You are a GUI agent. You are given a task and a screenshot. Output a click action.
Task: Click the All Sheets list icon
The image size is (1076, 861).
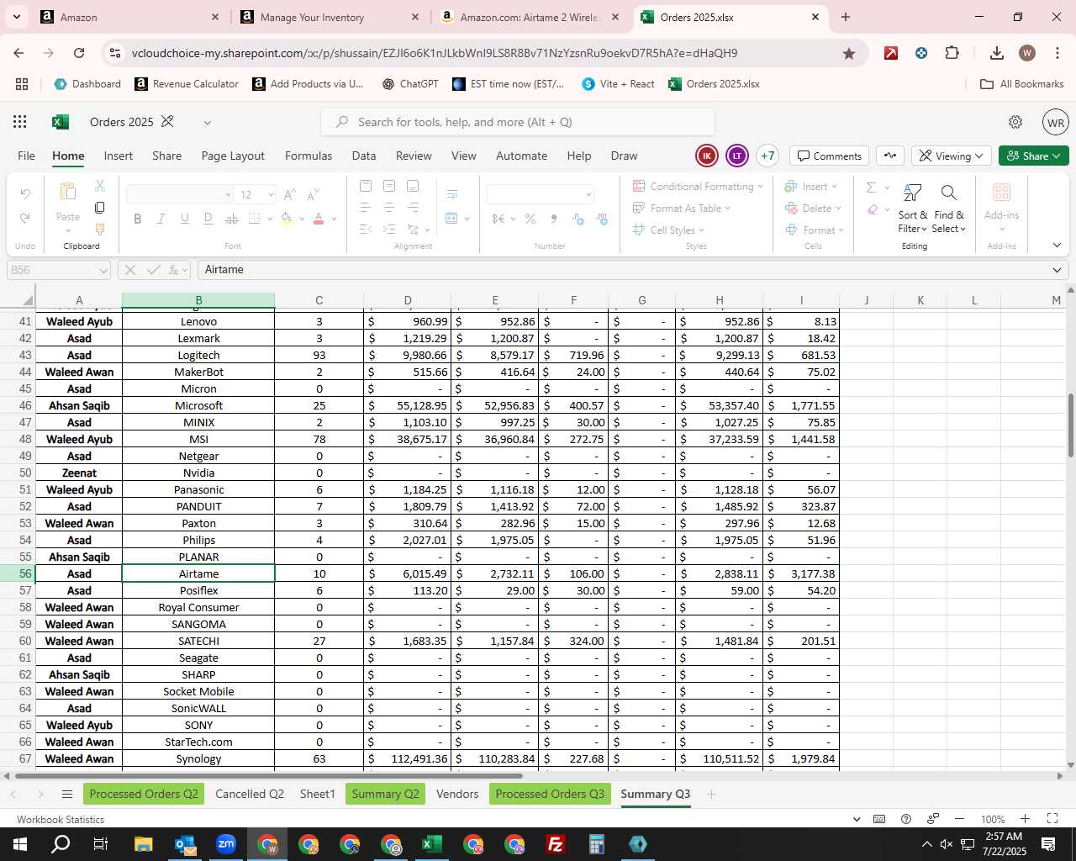click(x=67, y=794)
